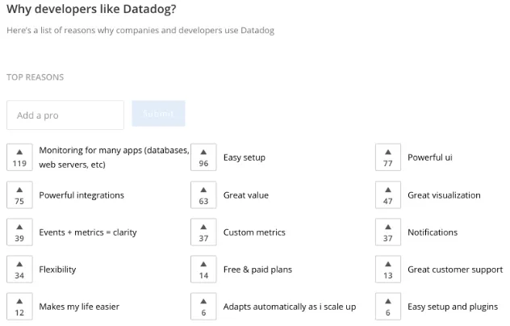This screenshot has width=510, height=326.
Task: Upvote 'Easy setup and plugins'
Action: click(x=388, y=306)
